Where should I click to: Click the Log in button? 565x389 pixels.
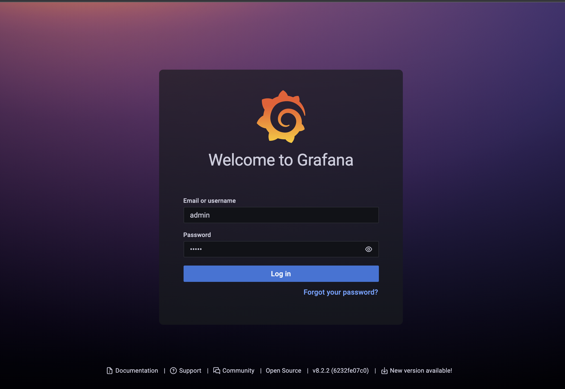coord(281,273)
